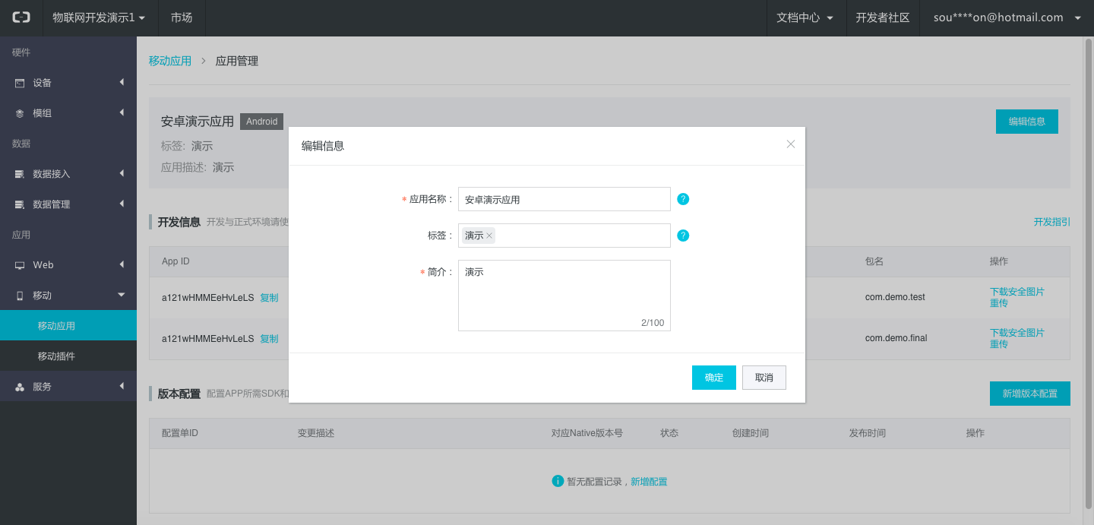Click the 服务 sidebar icon
Viewport: 1094px width, 525px height.
[20, 387]
